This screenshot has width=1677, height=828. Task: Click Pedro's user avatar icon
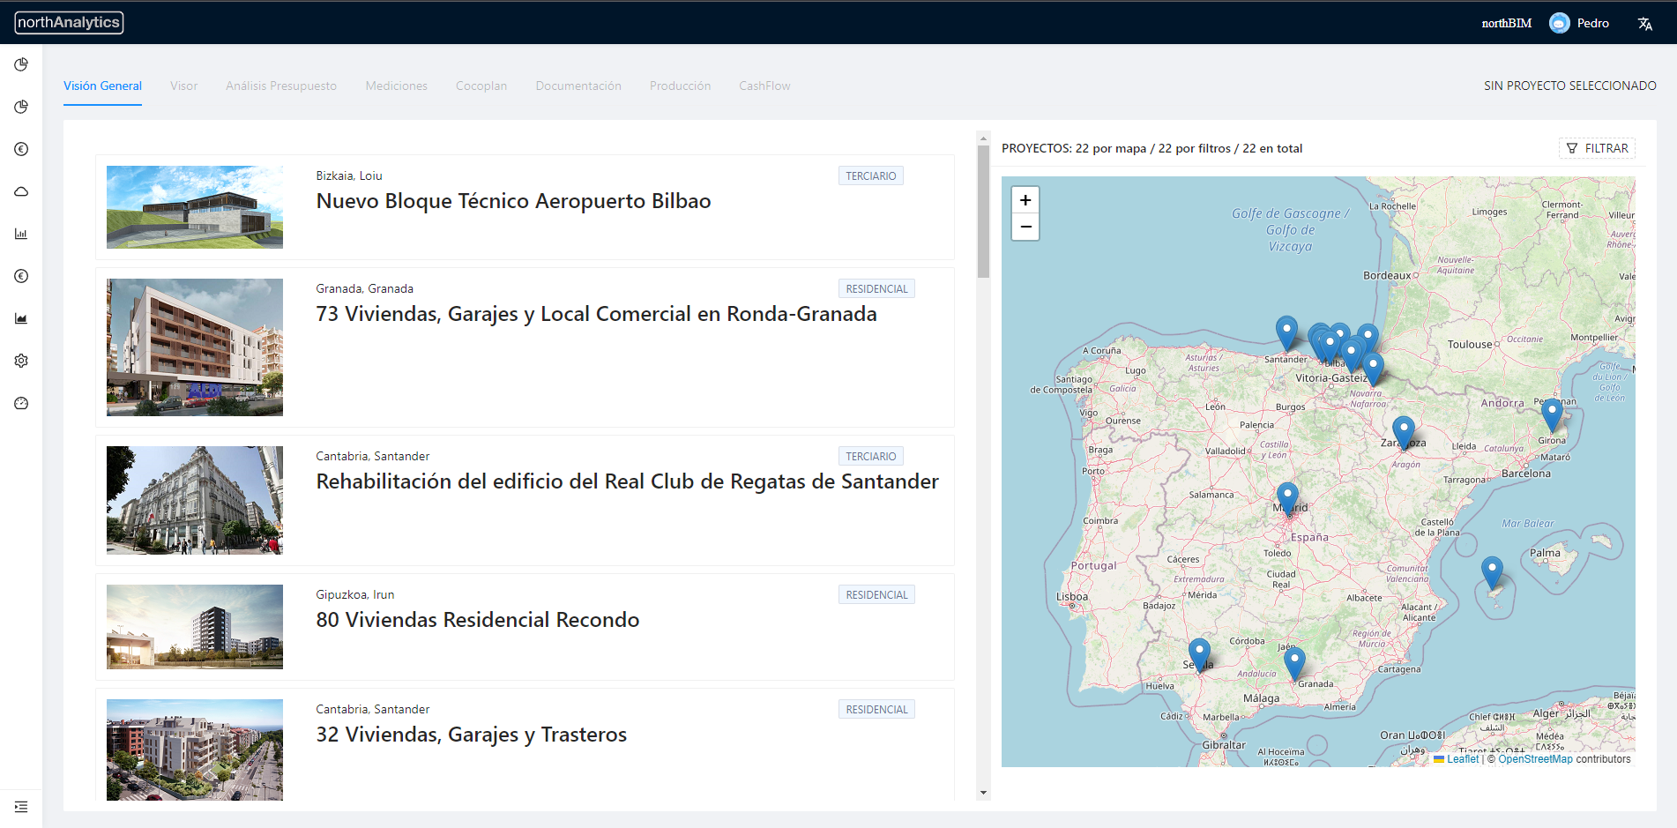click(1559, 23)
